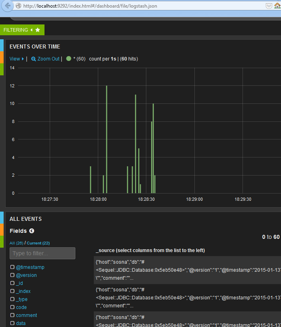281x327 pixels.
Task: Open the _id field link
Action: point(19,283)
